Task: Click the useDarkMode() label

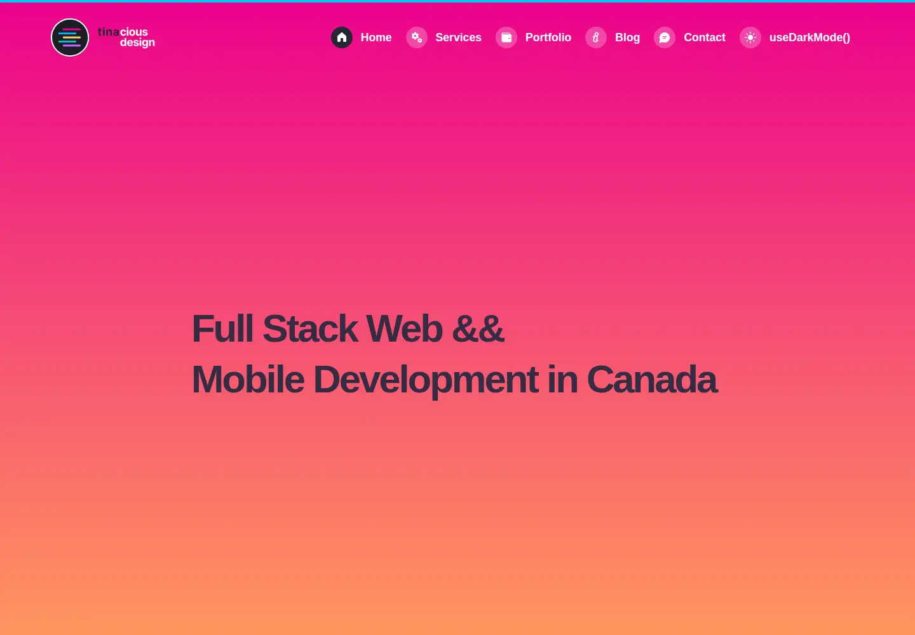Action: coord(810,37)
